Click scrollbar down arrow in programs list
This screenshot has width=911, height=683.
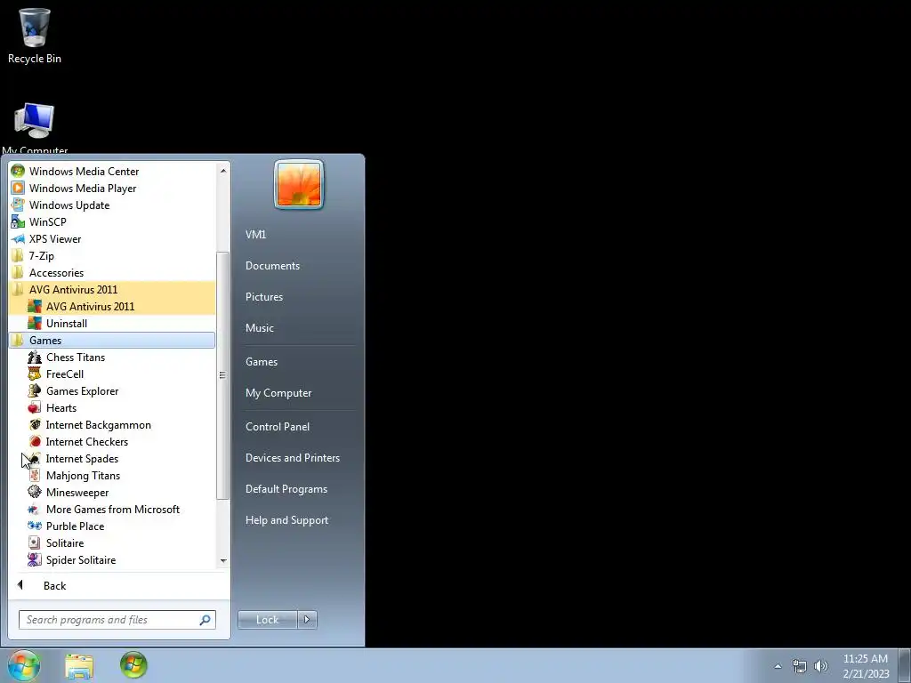click(x=223, y=561)
